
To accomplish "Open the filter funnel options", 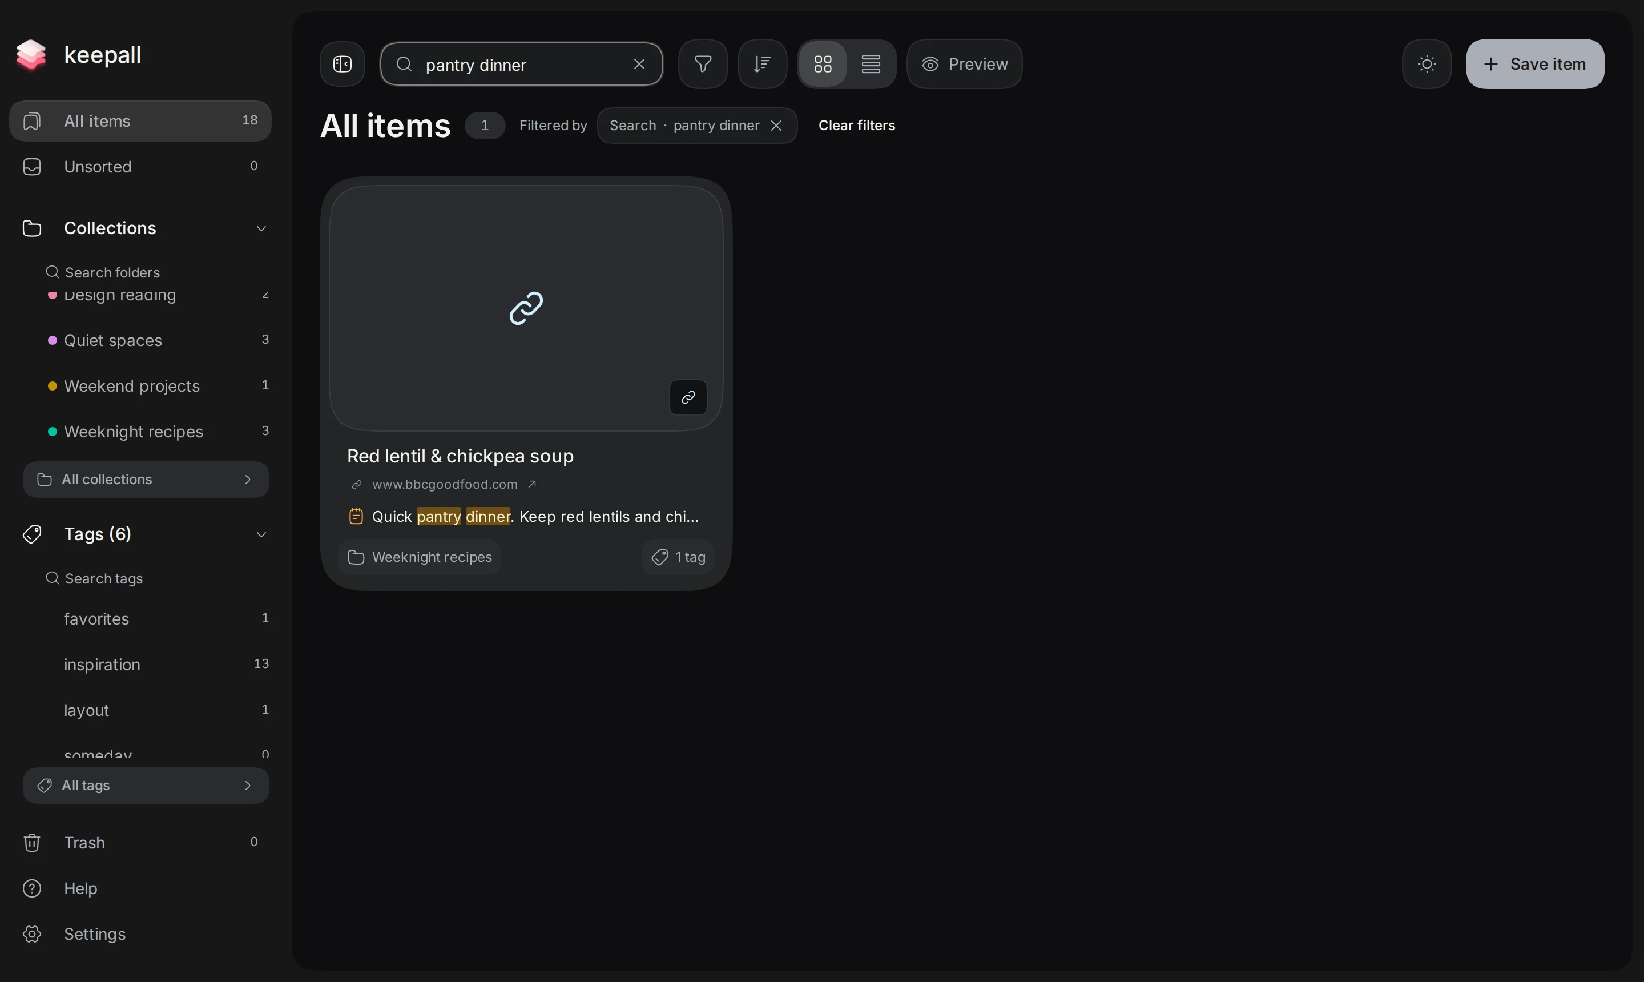I will pyautogui.click(x=703, y=64).
